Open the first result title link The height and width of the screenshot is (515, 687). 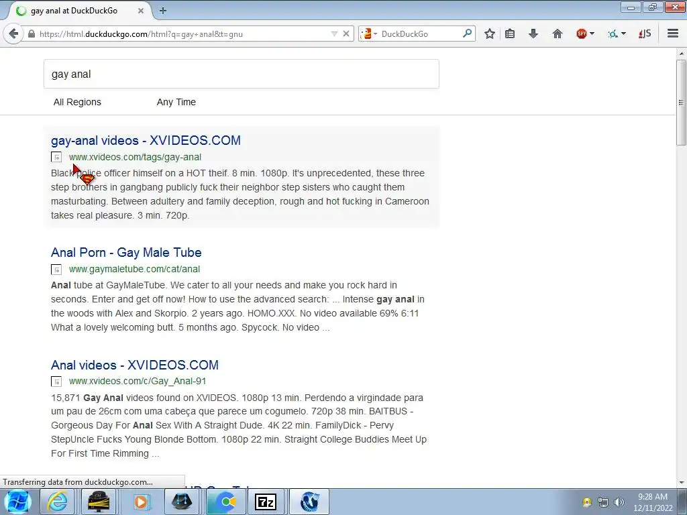[x=146, y=140]
